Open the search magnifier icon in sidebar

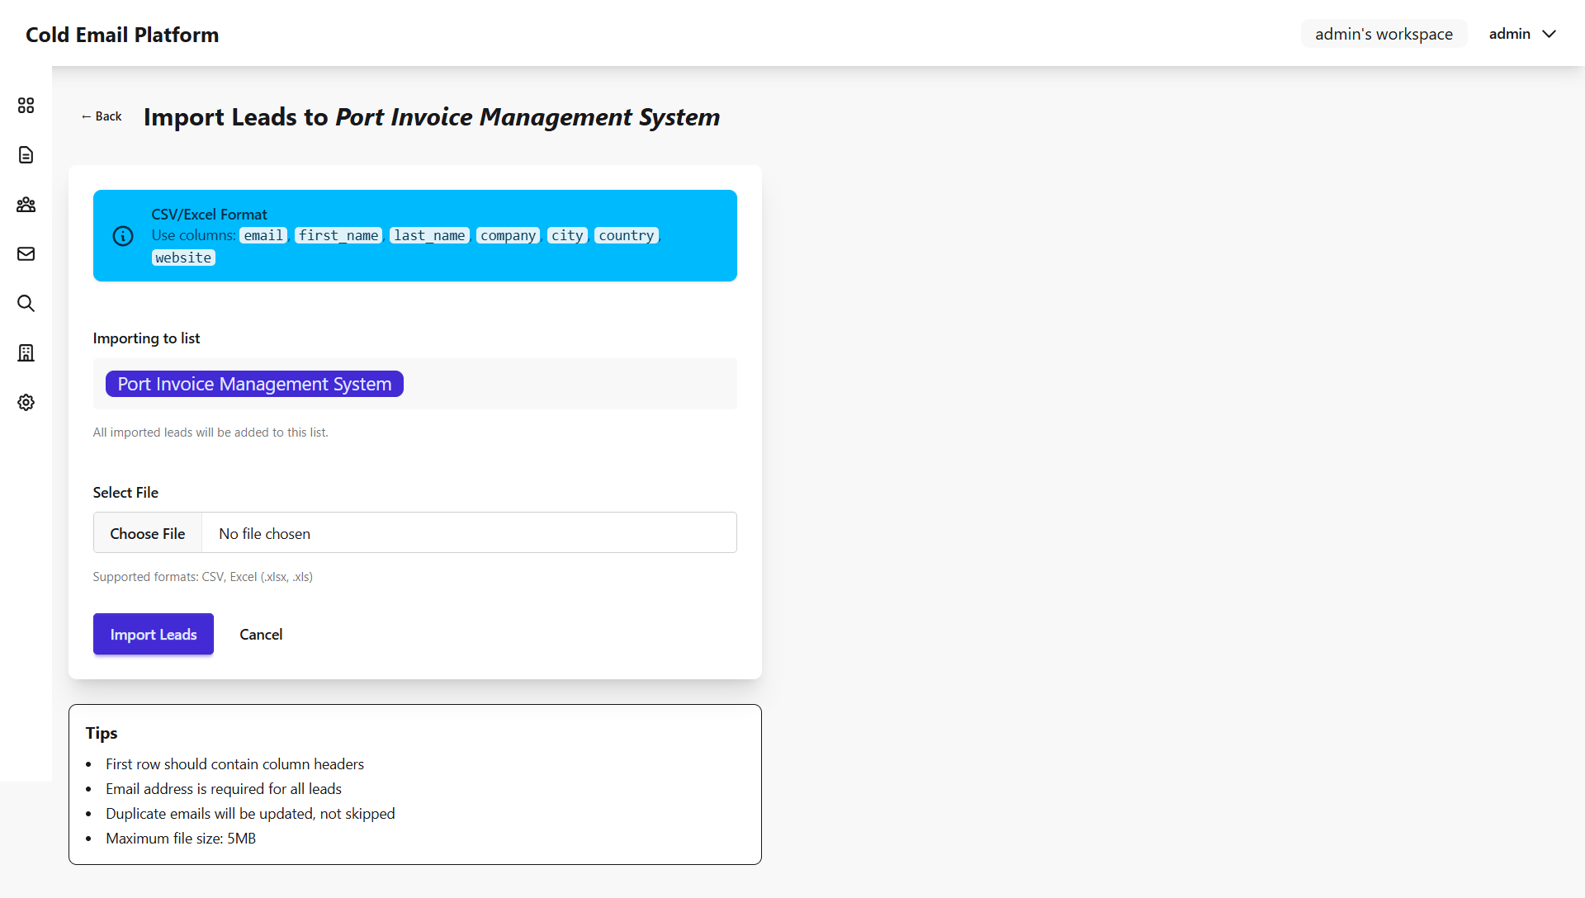[26, 304]
